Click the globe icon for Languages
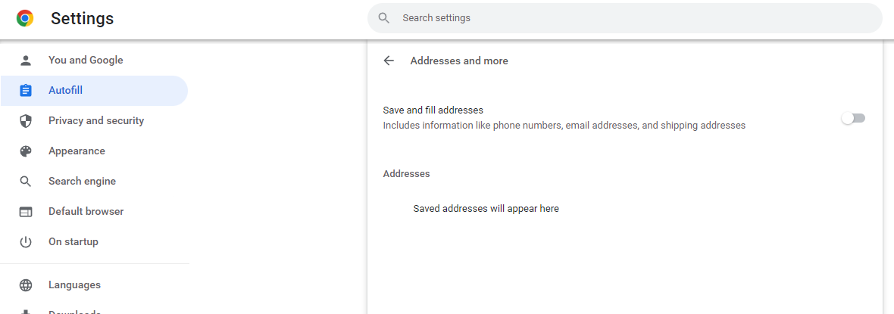Image resolution: width=894 pixels, height=314 pixels. (x=26, y=285)
